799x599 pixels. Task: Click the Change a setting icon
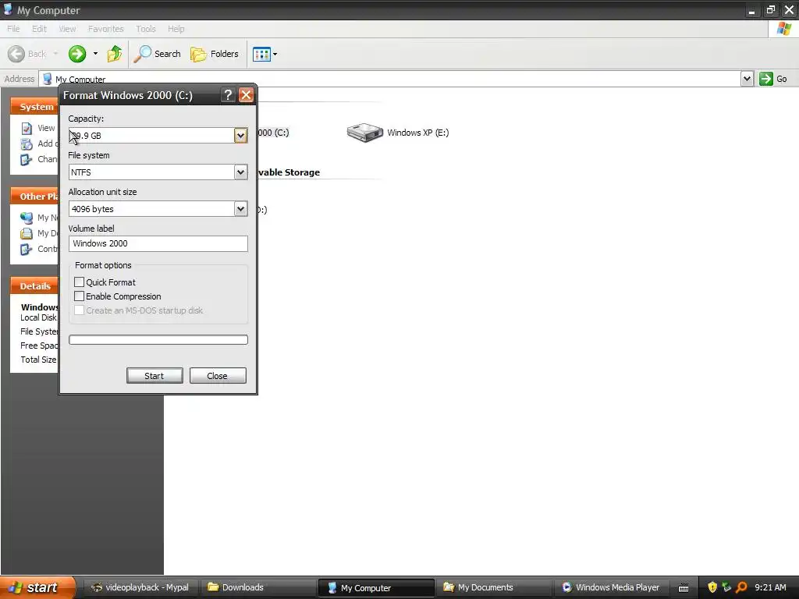click(x=27, y=159)
